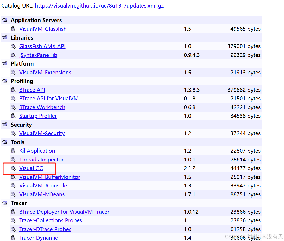
Task: Click the BTrace API version 1.3.8.3
Action: [x=192, y=90]
